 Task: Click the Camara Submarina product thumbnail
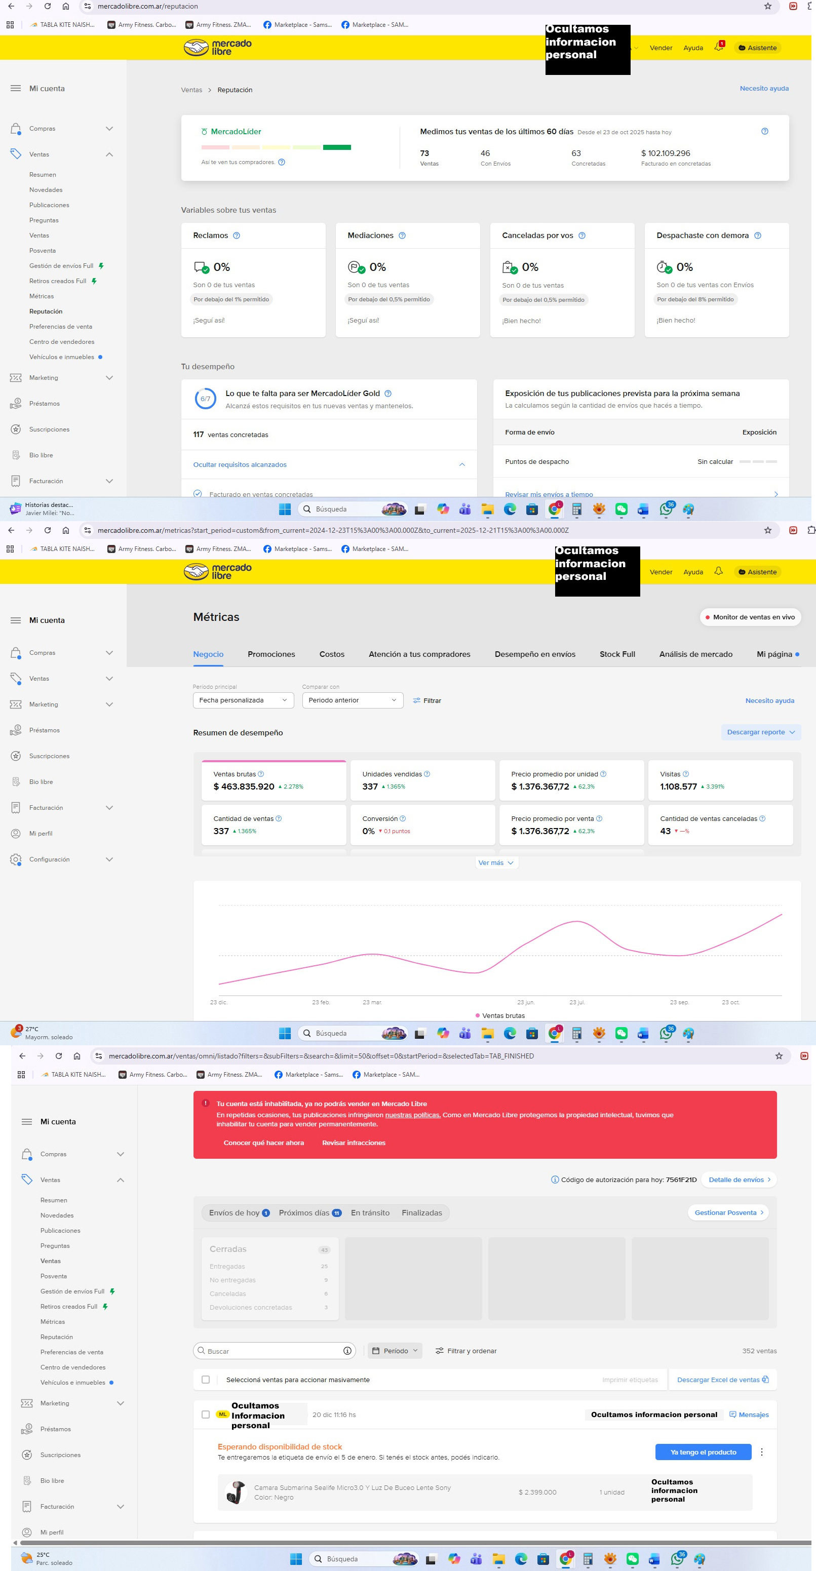(x=236, y=1491)
